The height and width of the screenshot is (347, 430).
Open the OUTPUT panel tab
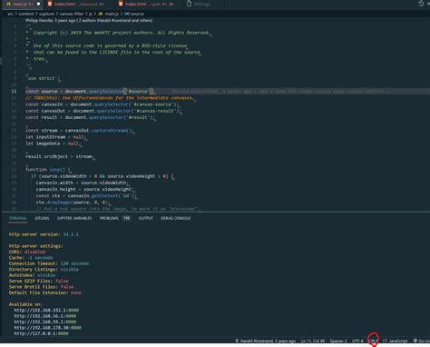pyautogui.click(x=145, y=218)
